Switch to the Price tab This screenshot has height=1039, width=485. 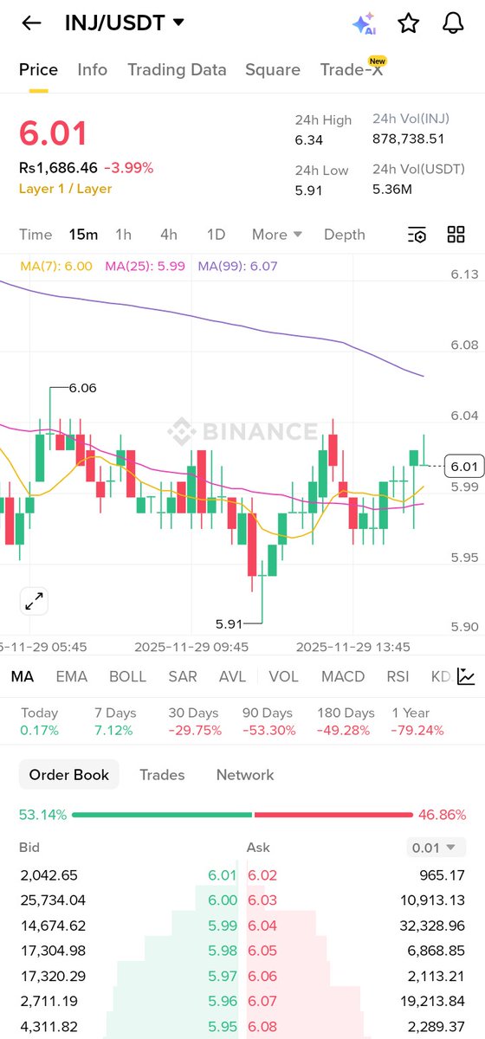tap(38, 70)
